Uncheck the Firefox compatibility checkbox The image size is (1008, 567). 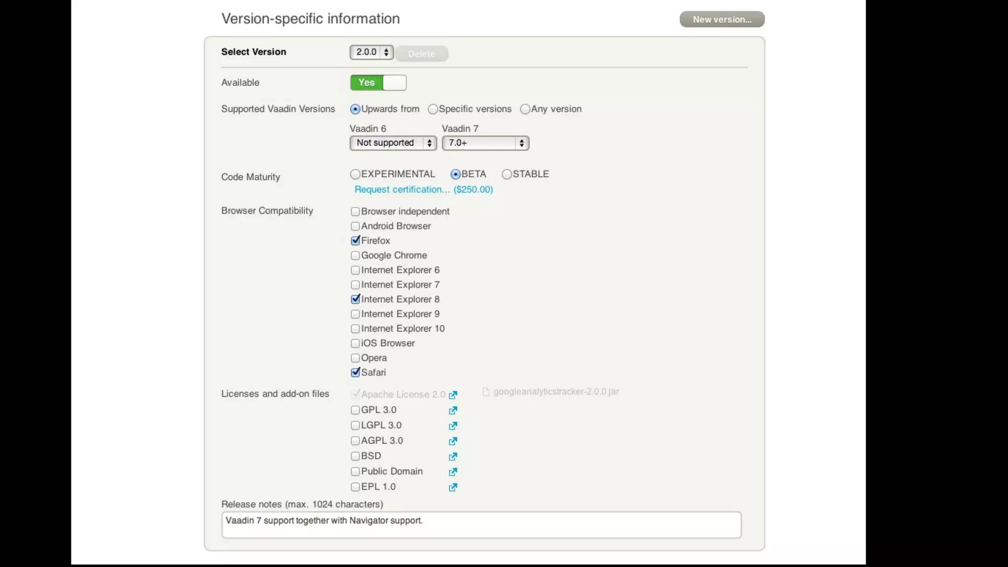[355, 241]
